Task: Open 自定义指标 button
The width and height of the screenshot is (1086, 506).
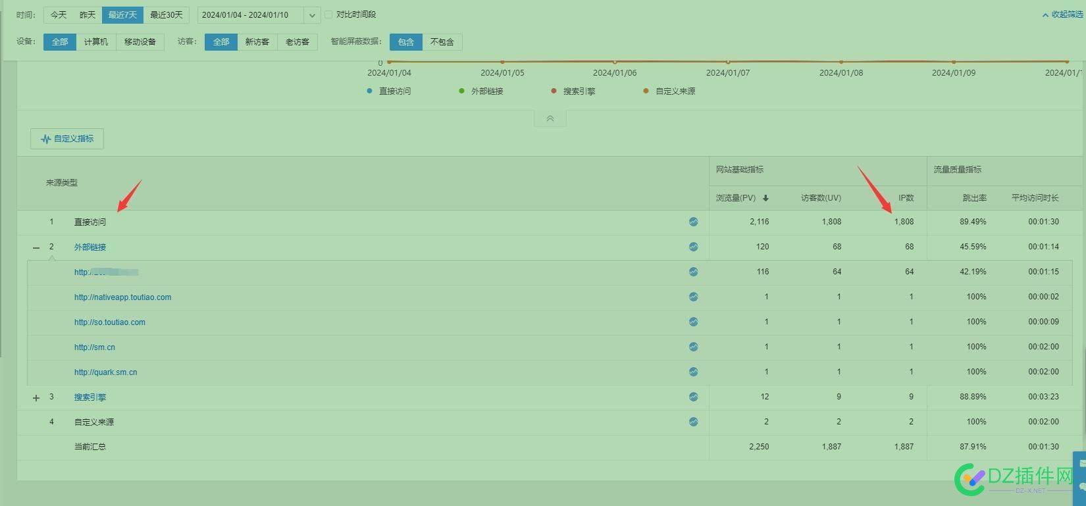Action: (67, 139)
